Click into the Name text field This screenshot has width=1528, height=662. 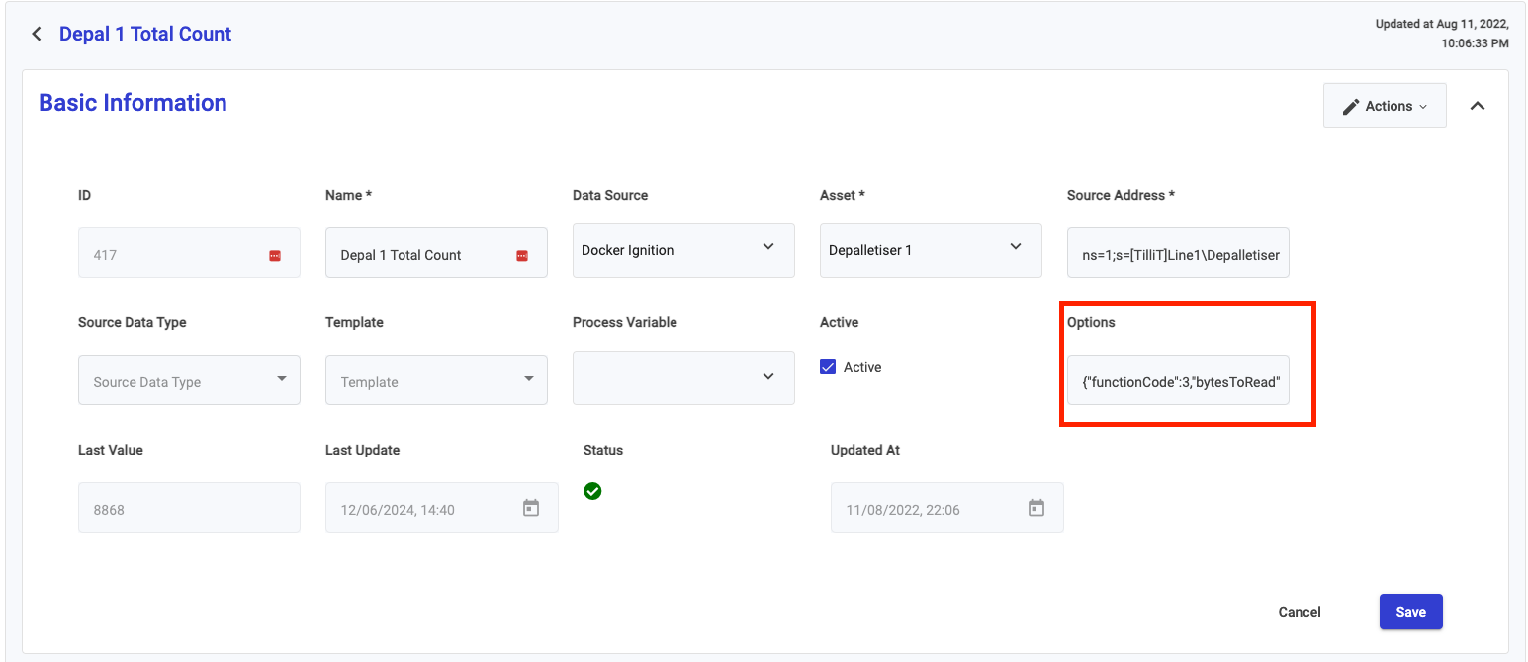tap(420, 254)
